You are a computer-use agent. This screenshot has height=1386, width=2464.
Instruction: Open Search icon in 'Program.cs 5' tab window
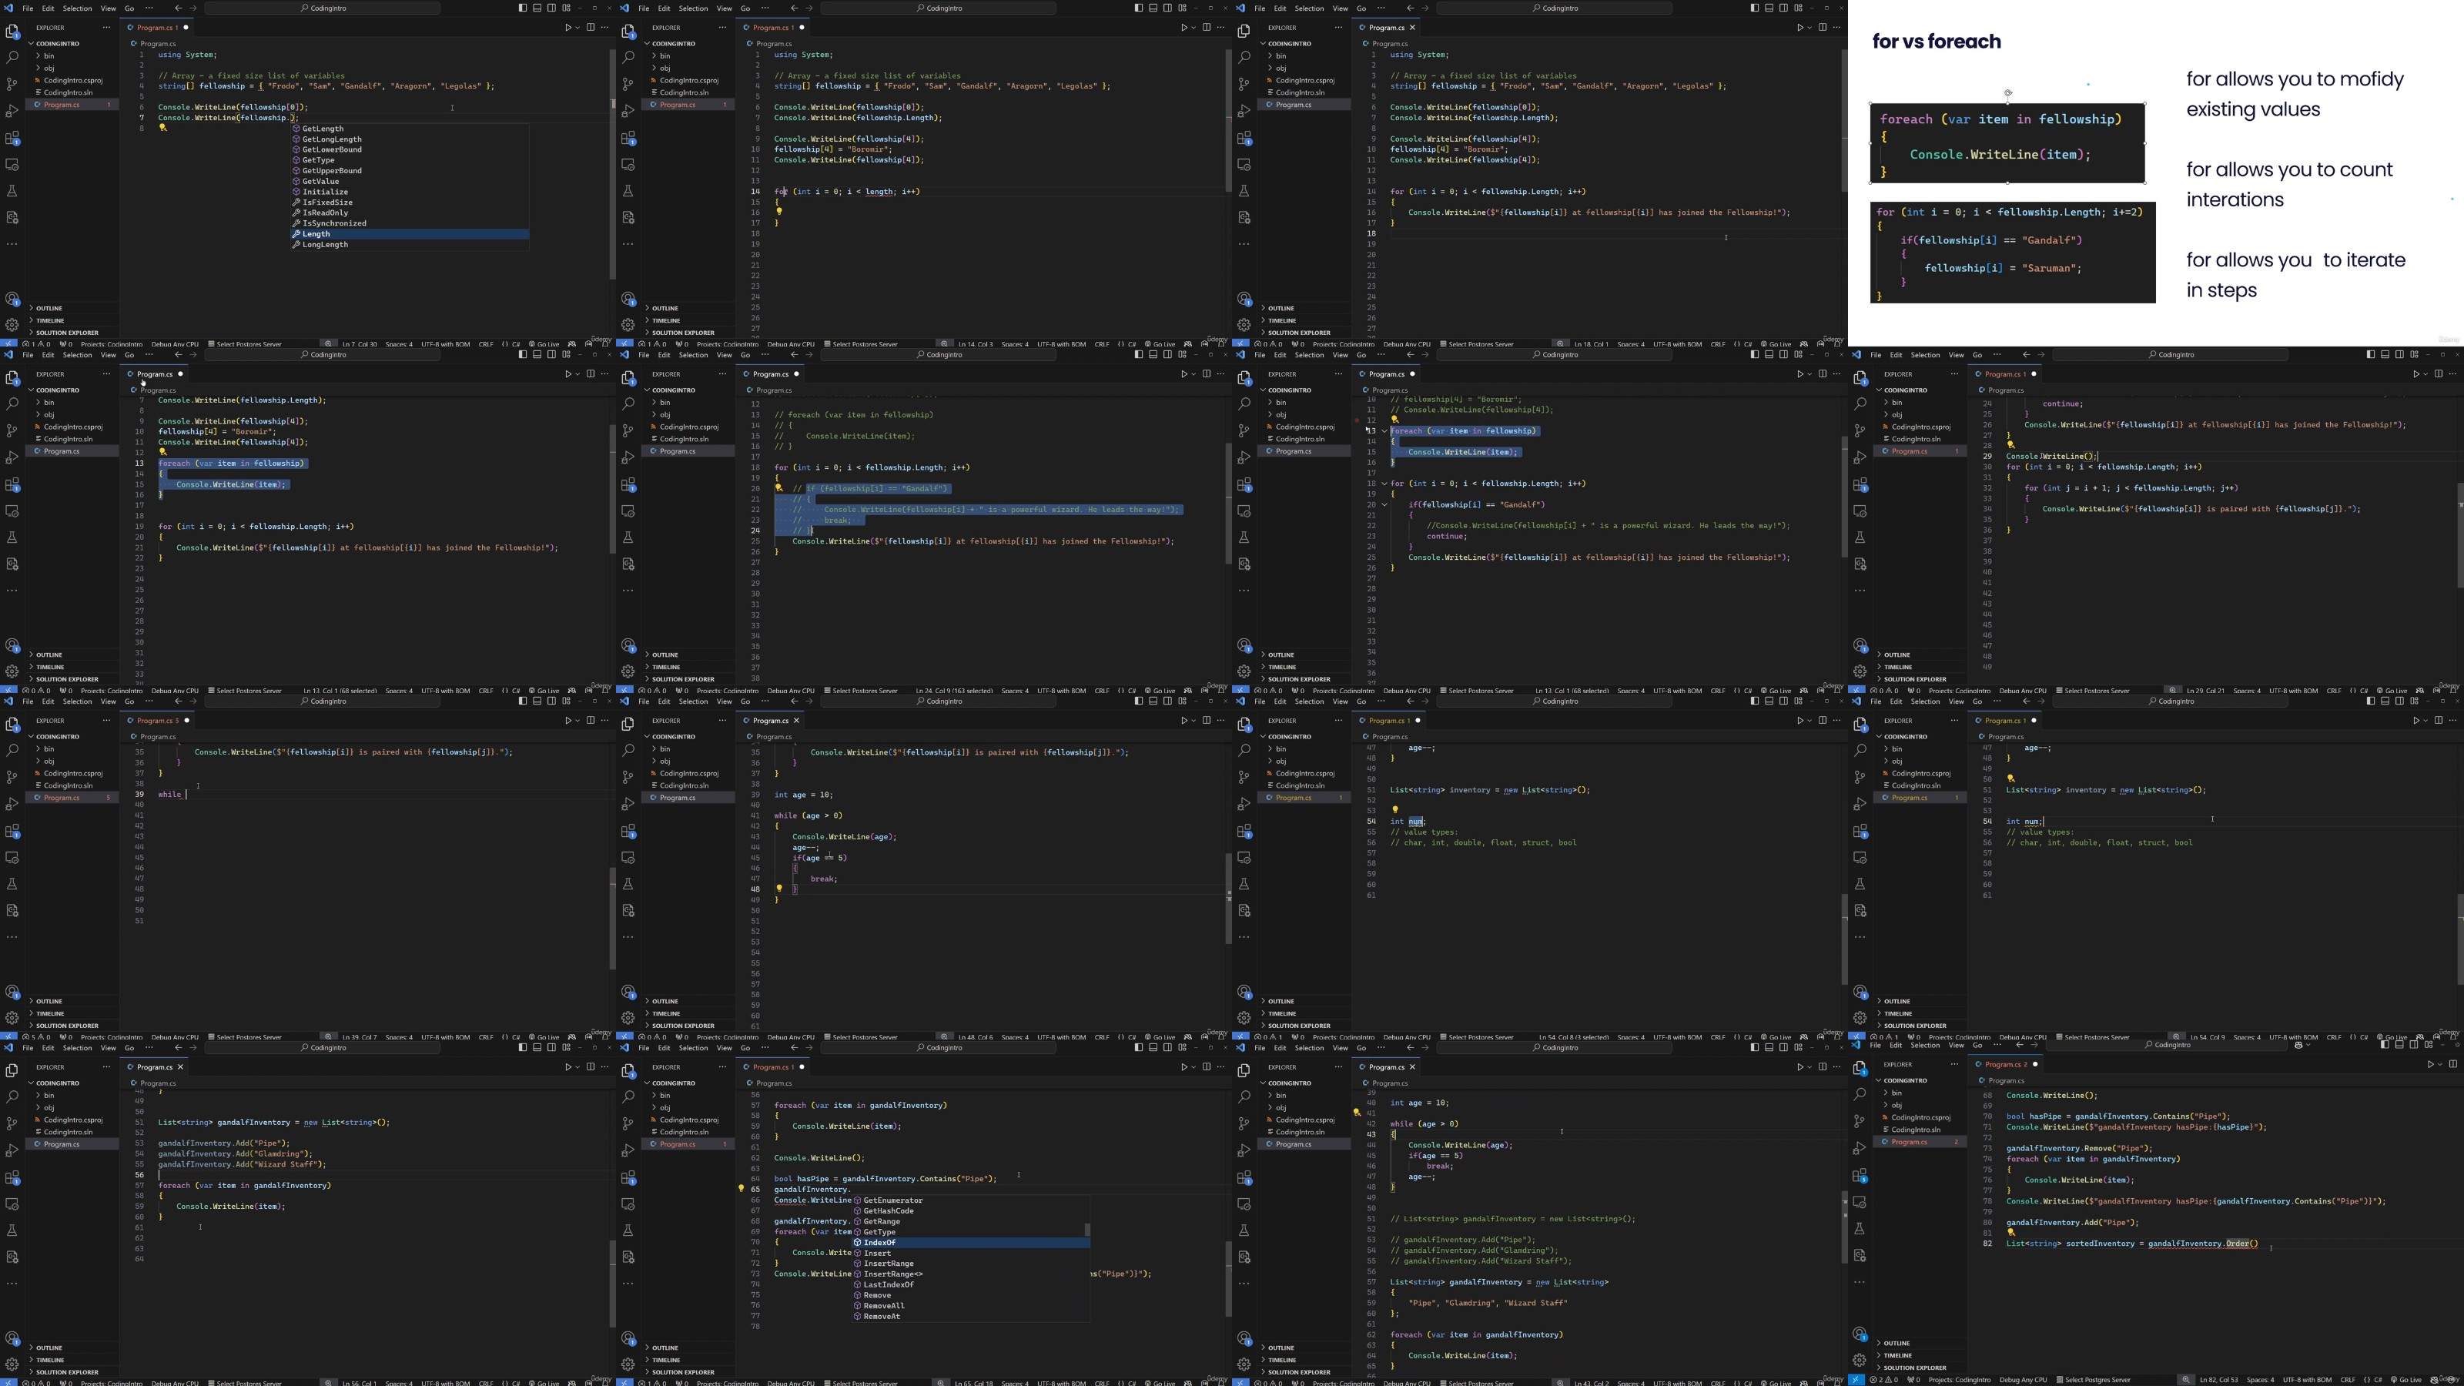[12, 750]
